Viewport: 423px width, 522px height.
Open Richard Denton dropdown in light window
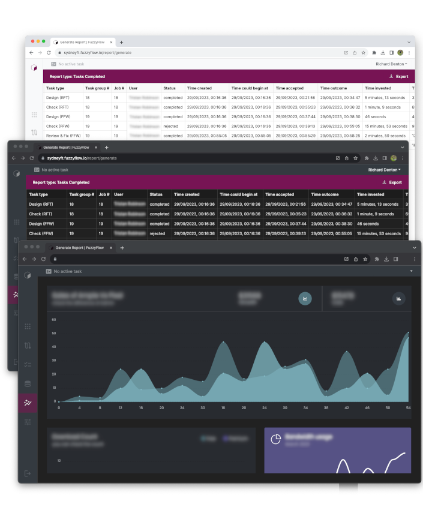coord(391,64)
